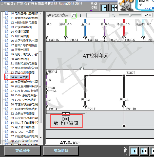This screenshot has width=154, height=157.
Task: Open tree item 26 胎压监测控制系统
Action: [24, 86]
